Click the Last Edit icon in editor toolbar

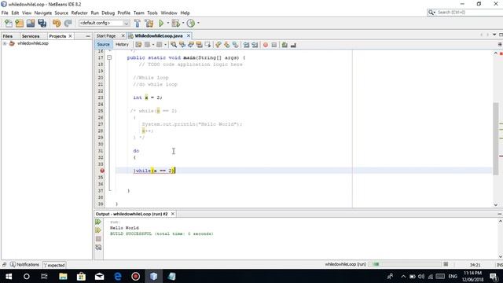[138, 45]
